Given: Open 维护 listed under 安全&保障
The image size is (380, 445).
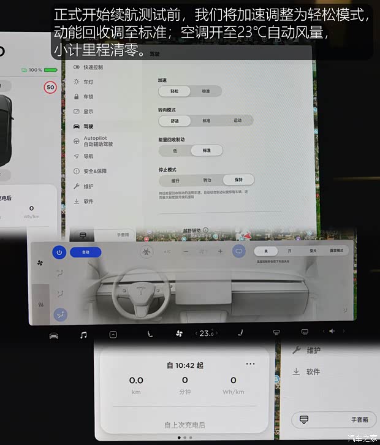Looking at the screenshot, I should [x=83, y=186].
